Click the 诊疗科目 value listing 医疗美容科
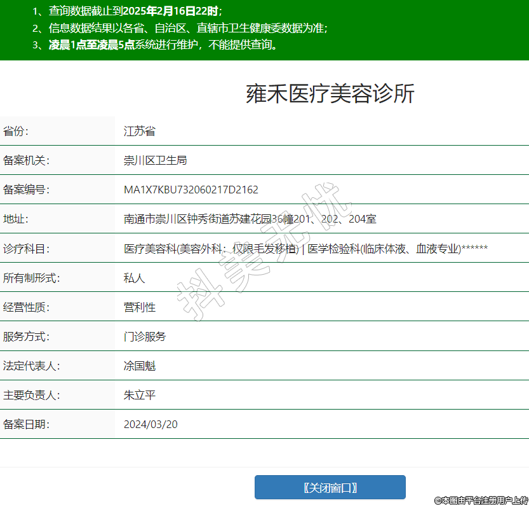529x505 pixels. click(305, 249)
